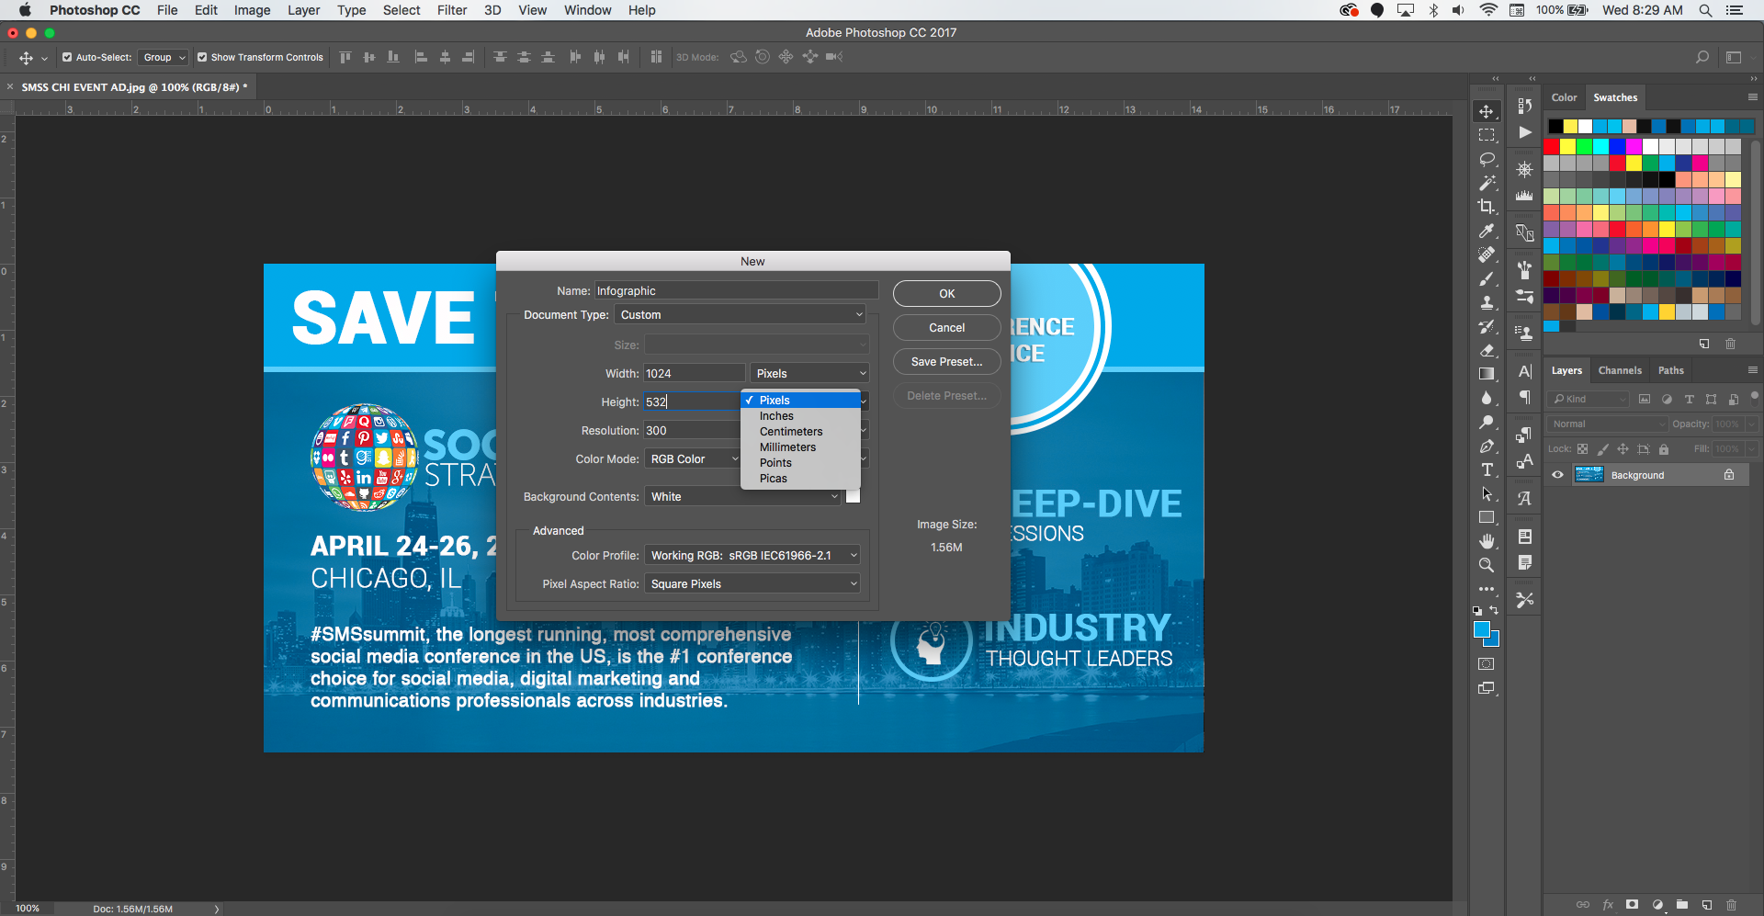Click the Width input field
This screenshot has width=1764, height=916.
click(694, 373)
